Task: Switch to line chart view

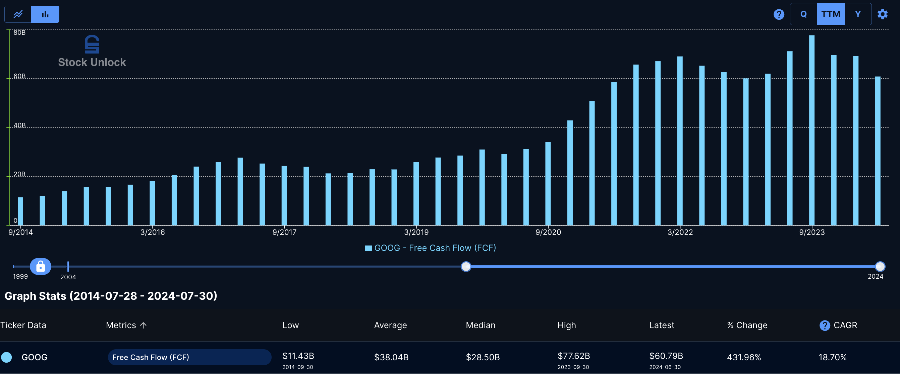Action: tap(18, 14)
